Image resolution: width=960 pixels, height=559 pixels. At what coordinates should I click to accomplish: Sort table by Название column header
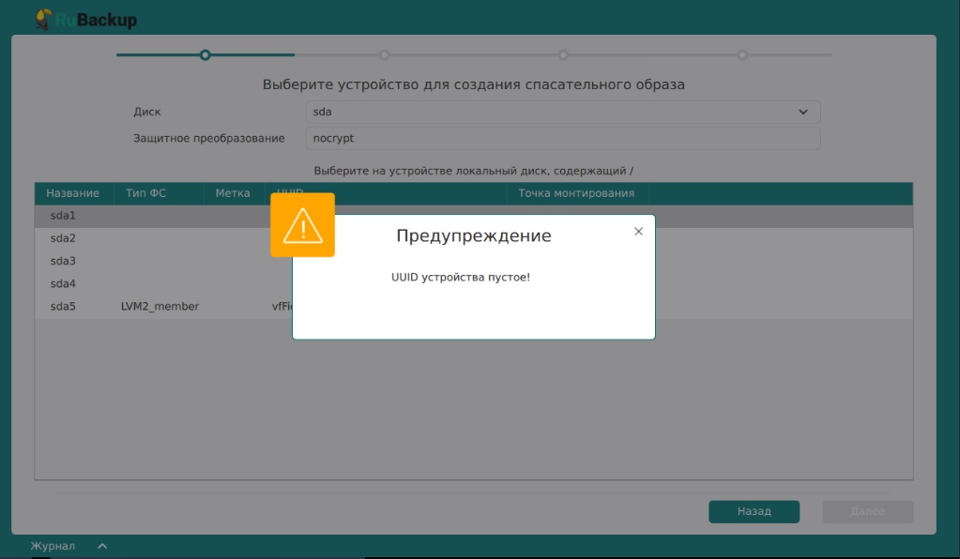72,193
